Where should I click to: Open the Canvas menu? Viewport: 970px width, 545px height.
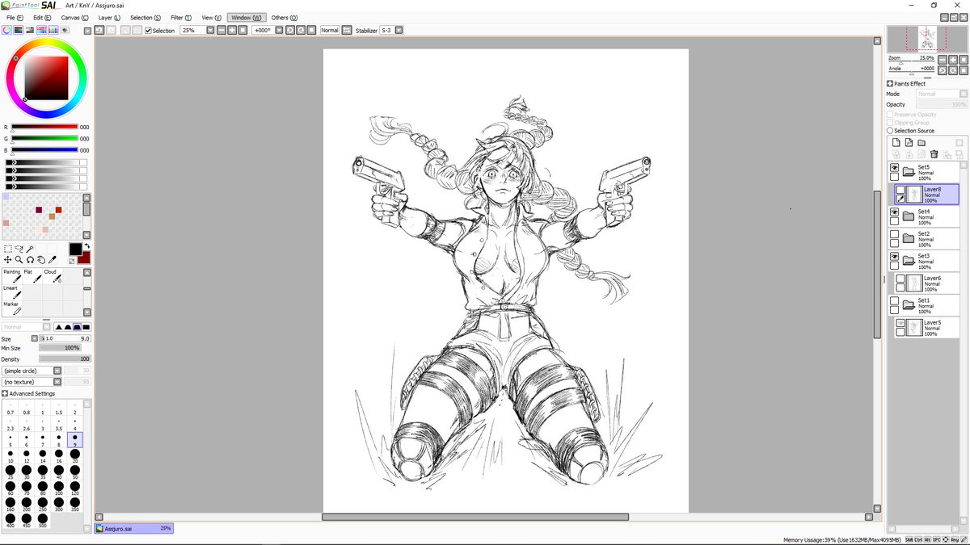click(x=74, y=17)
